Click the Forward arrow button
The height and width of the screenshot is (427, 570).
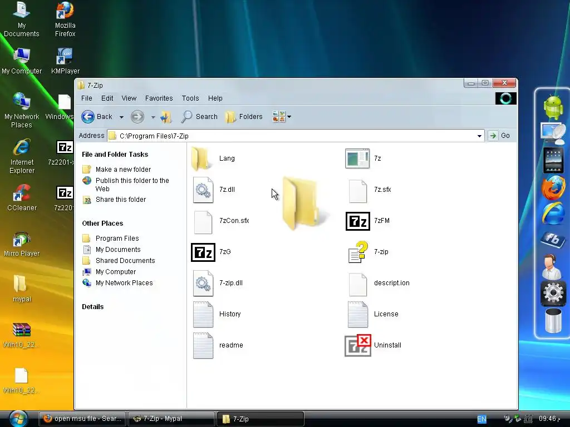[137, 117]
